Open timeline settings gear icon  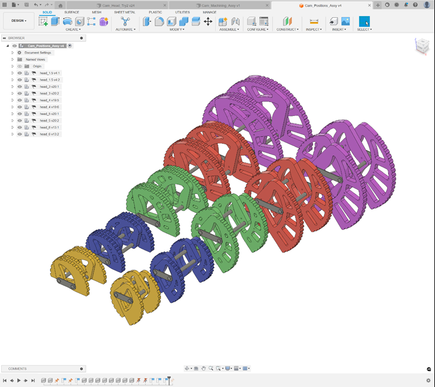(x=429, y=381)
